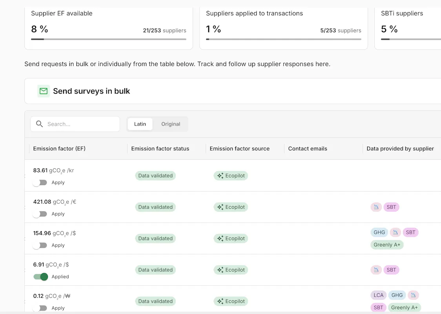Viewport: 441px width, 314px height.
Task: Click the Emission factor (EF) column header
Action: point(59,148)
